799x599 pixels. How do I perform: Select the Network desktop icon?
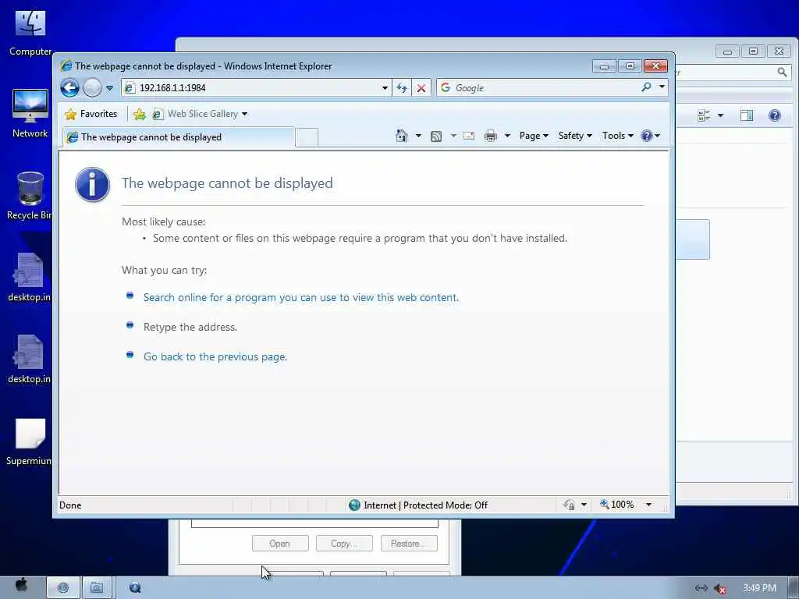pyautogui.click(x=30, y=113)
